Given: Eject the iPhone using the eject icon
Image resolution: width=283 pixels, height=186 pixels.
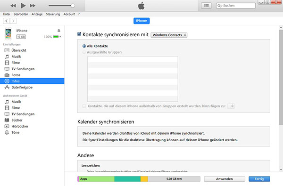Looking at the screenshot, I should pyautogui.click(x=59, y=30).
